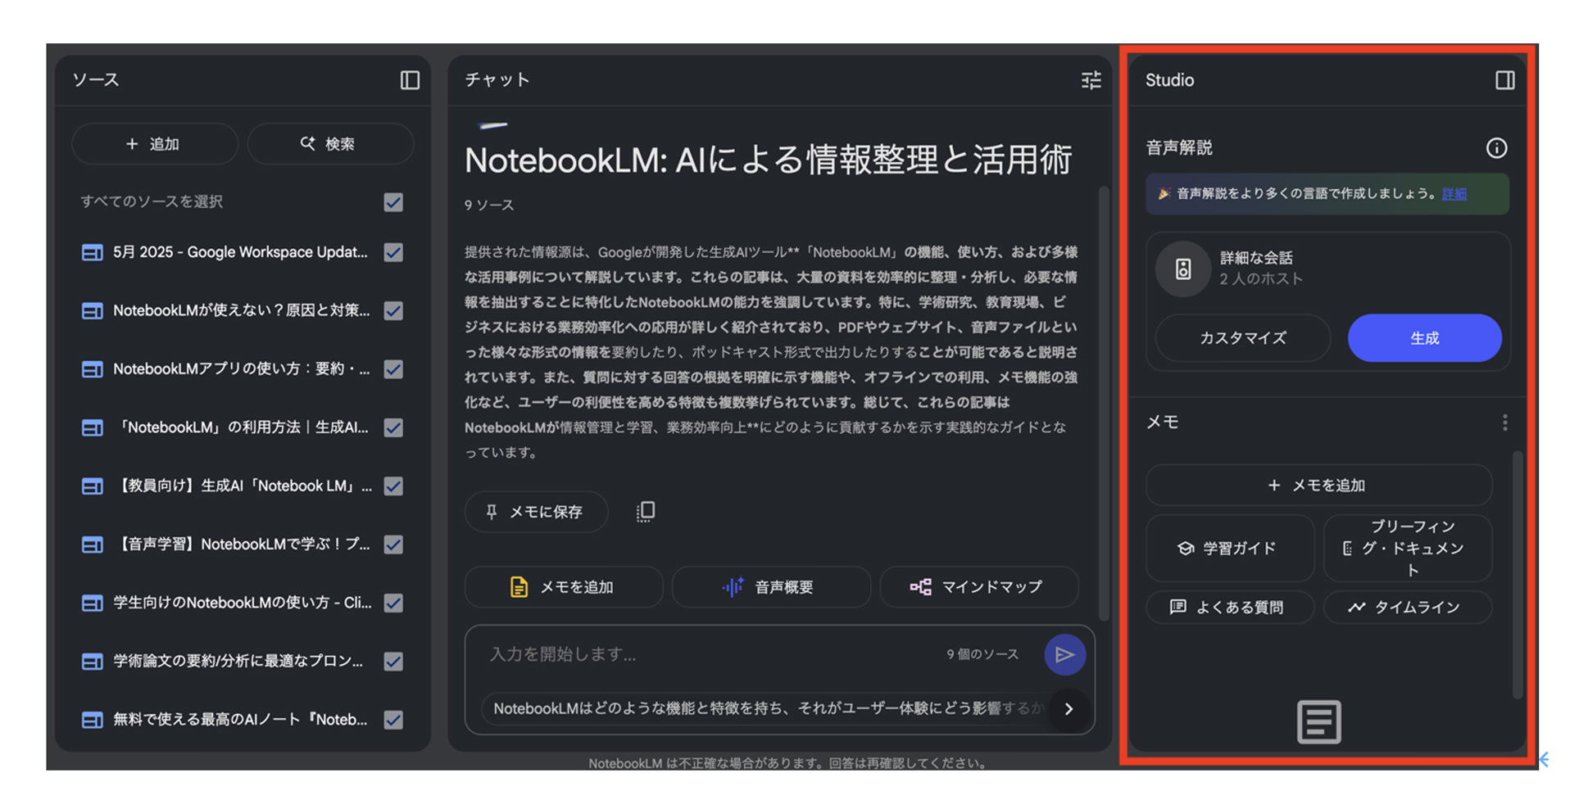View the 音声解説 info tooltip
Viewport: 1588px width, 809px height.
1496,148
